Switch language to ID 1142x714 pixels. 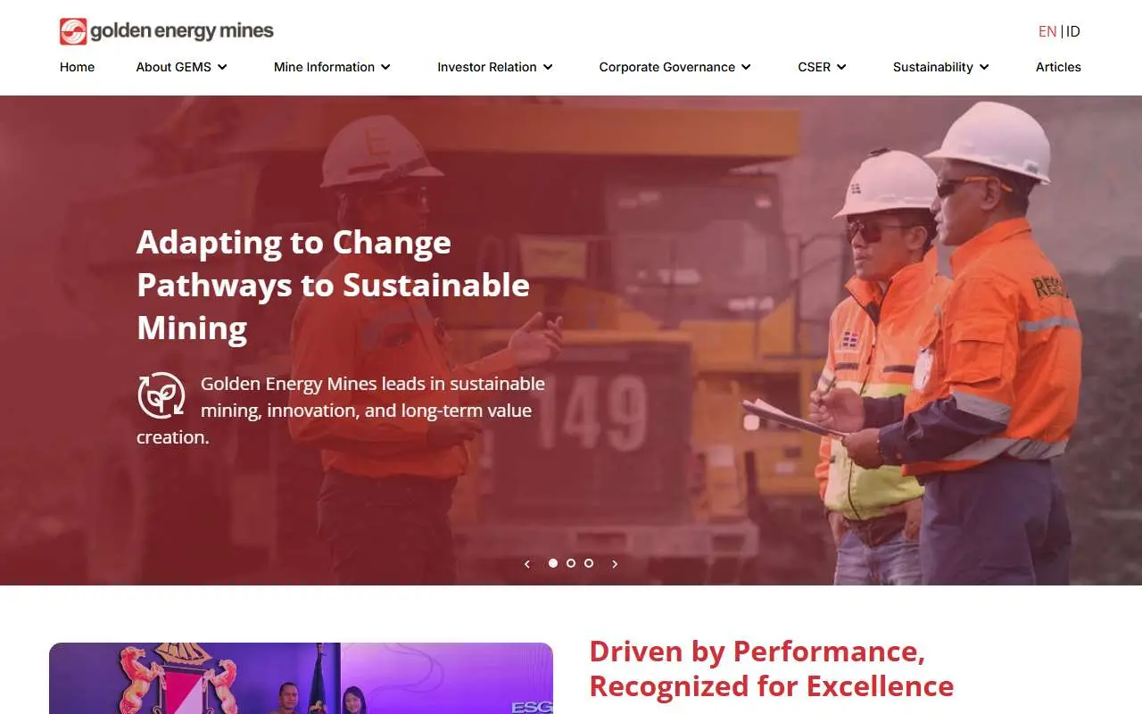(x=1073, y=31)
